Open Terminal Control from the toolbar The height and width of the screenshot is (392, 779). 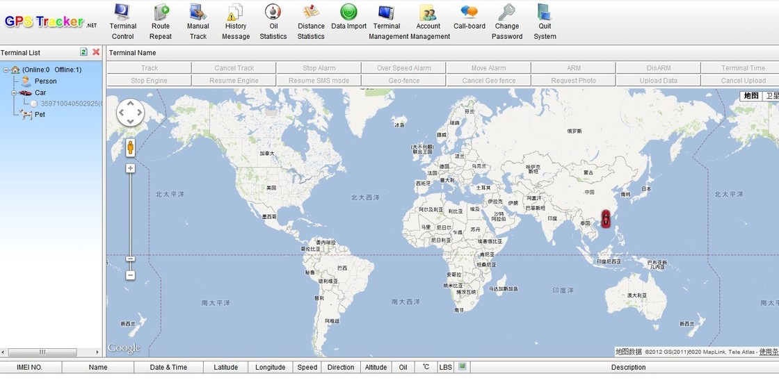[x=122, y=13]
